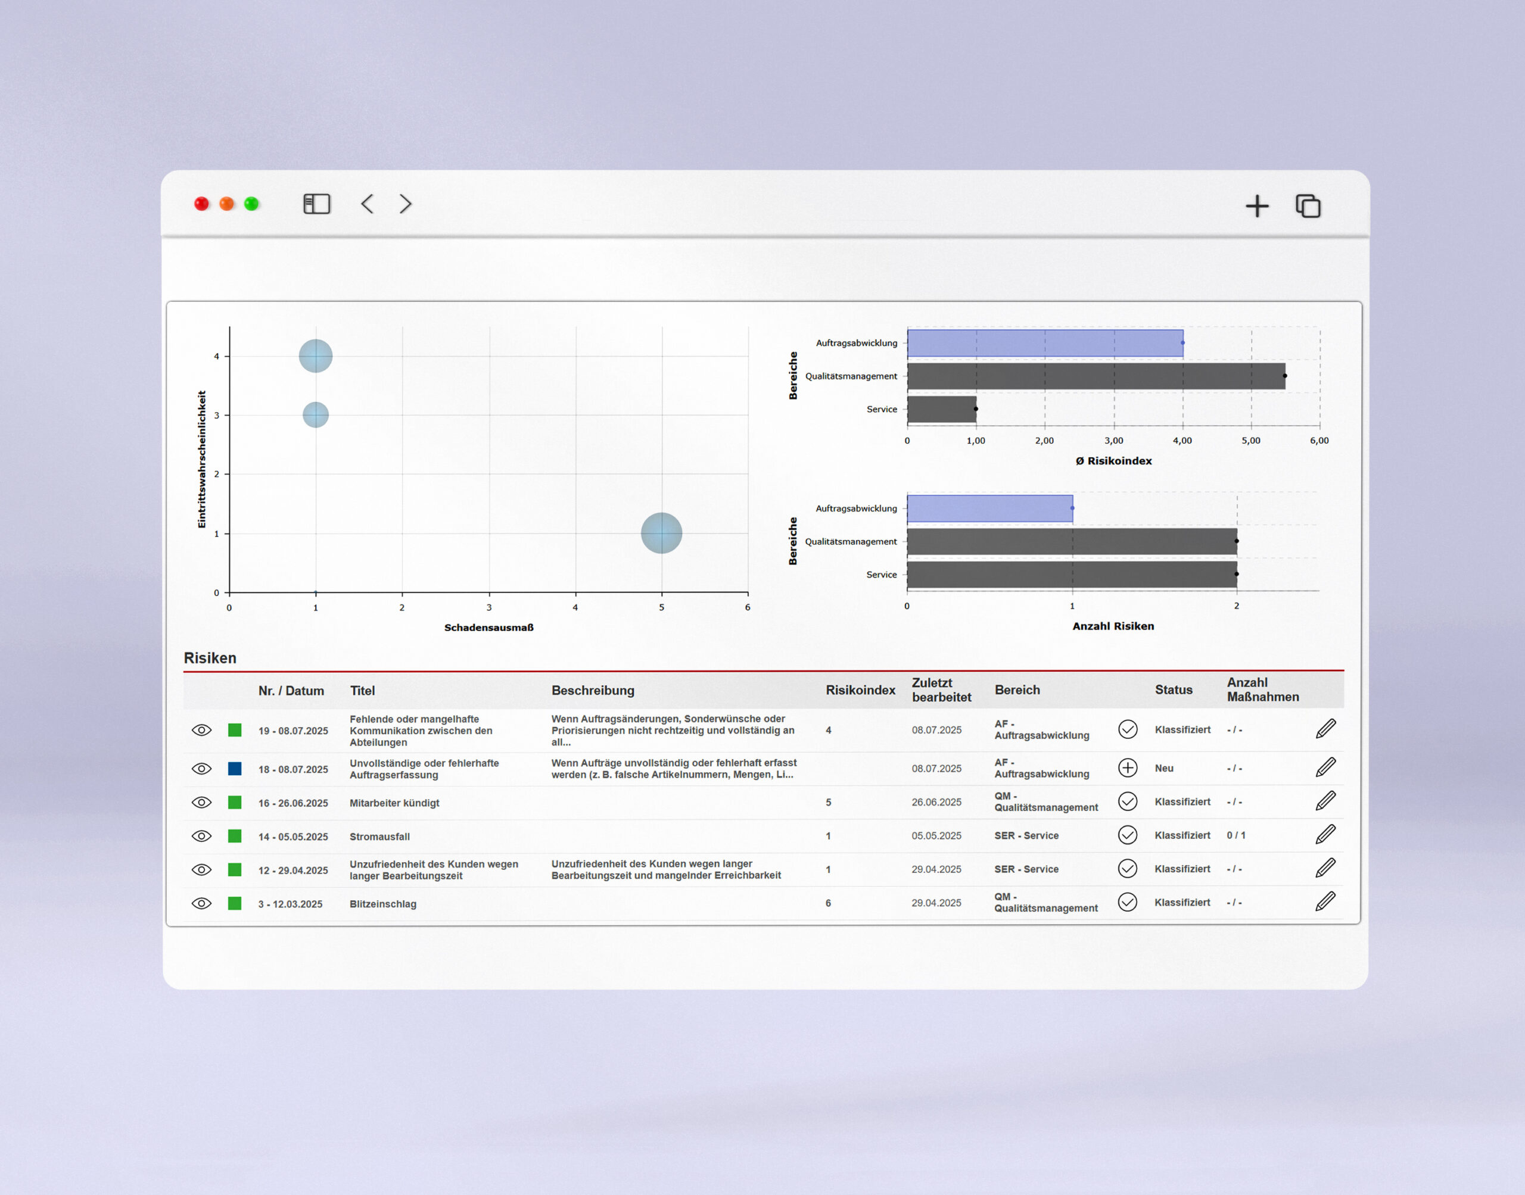Go back with the left chevron
The width and height of the screenshot is (1525, 1195).
(x=368, y=204)
